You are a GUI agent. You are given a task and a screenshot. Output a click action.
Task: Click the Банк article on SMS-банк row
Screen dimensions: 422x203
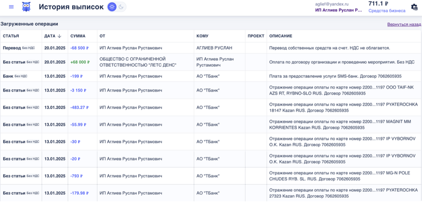click(x=8, y=76)
